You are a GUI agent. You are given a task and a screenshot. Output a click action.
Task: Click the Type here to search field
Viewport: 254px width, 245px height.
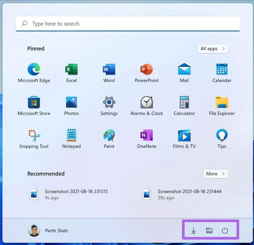[128, 24]
